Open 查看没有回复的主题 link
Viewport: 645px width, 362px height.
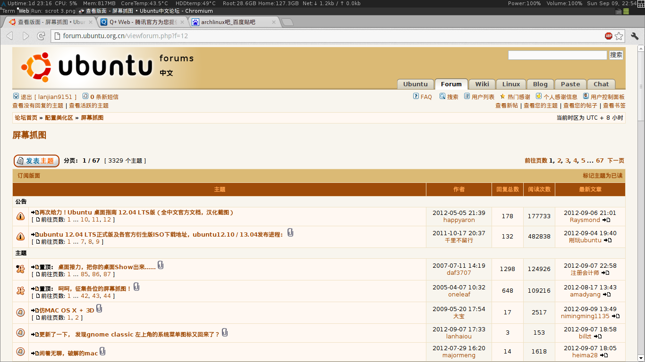pyautogui.click(x=38, y=106)
